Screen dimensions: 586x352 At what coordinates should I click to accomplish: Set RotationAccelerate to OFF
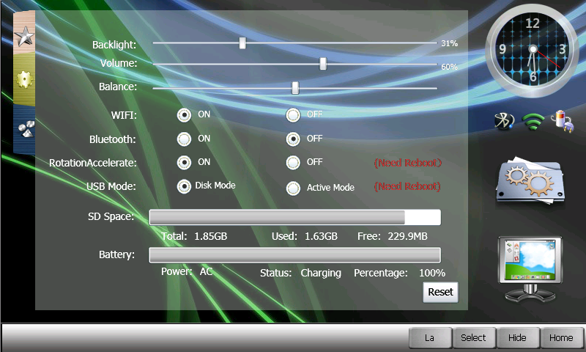point(294,162)
